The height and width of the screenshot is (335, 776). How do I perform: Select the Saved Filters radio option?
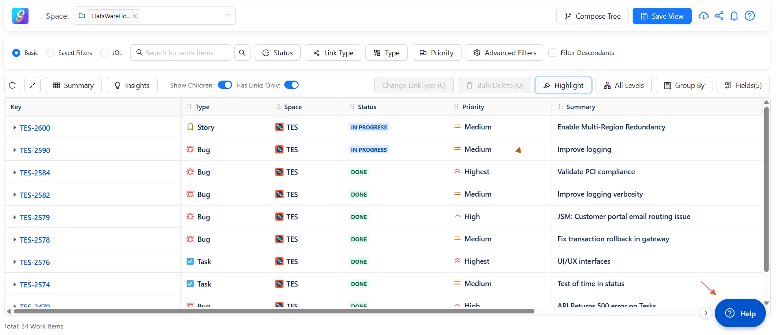point(50,53)
